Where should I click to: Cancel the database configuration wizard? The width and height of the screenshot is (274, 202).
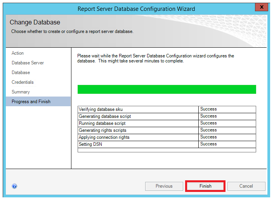coord(246,186)
